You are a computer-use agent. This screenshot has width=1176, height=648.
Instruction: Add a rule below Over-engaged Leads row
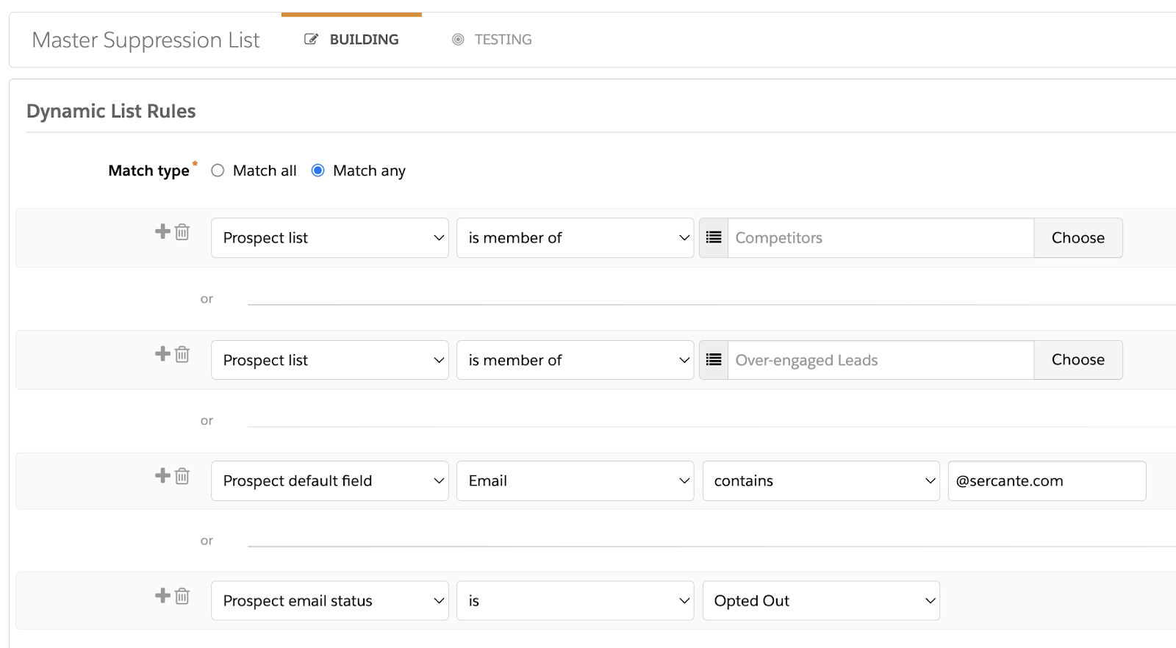[x=162, y=353]
